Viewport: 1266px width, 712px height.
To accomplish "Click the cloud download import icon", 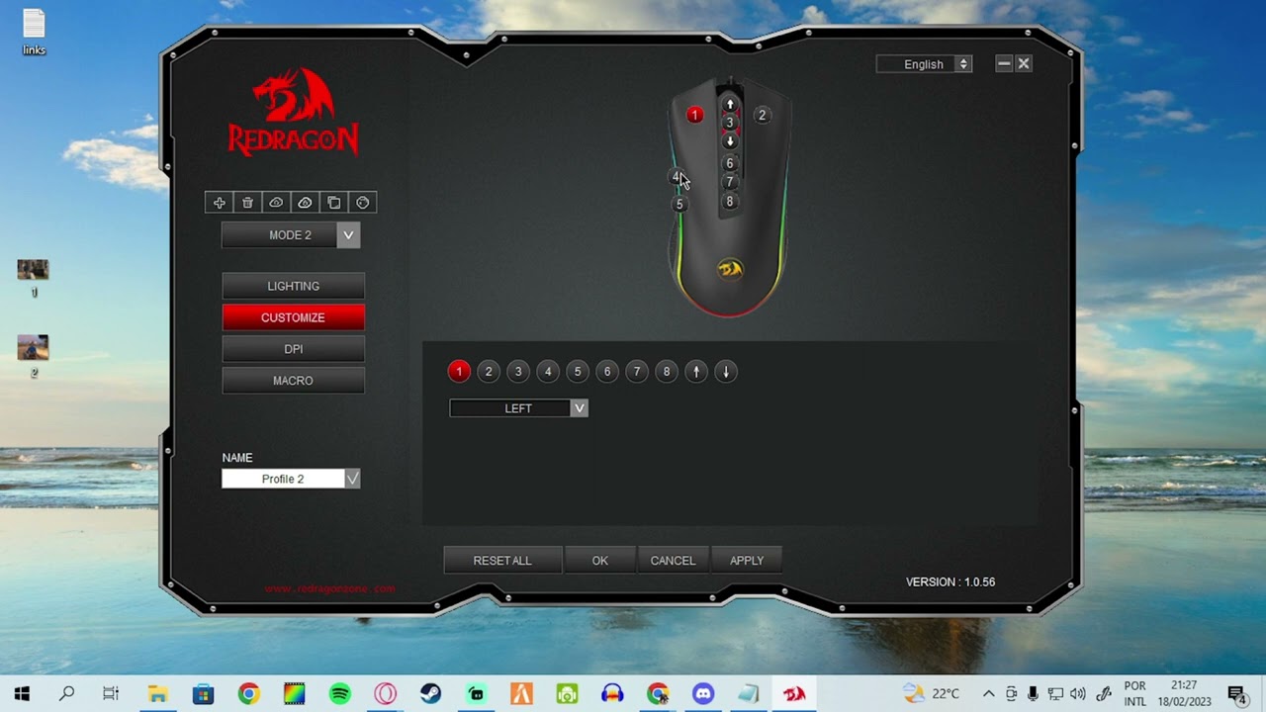I will pyautogui.click(x=276, y=203).
